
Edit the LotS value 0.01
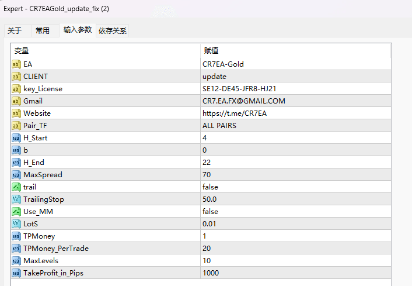pyautogui.click(x=296, y=224)
